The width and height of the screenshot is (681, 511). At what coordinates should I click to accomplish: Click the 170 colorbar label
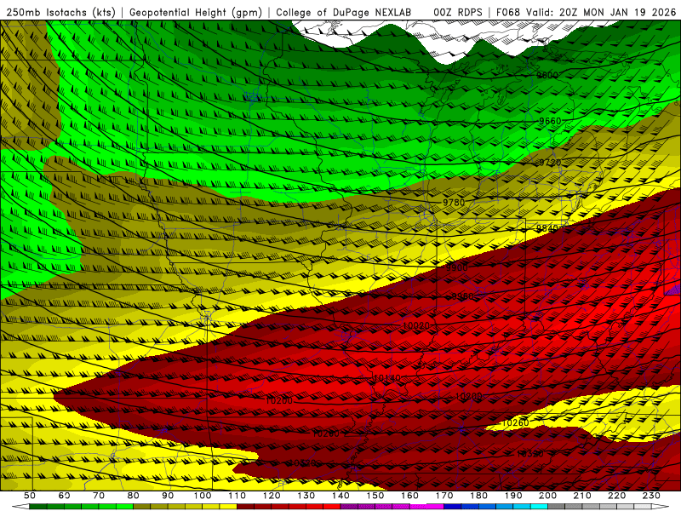tap(444, 496)
